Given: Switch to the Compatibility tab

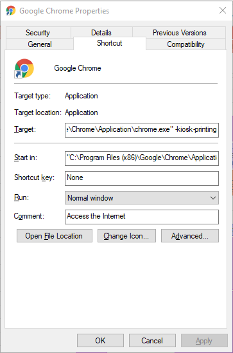Looking at the screenshot, I should (x=186, y=44).
